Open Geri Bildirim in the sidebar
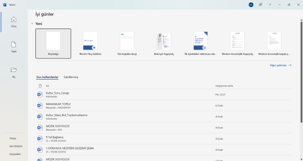 pos(16,146)
